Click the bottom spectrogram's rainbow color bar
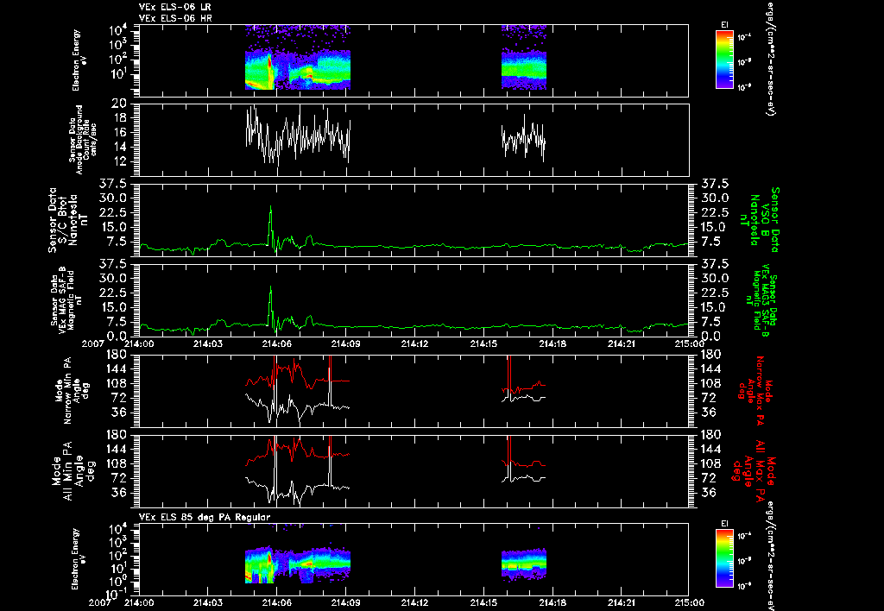 tap(724, 558)
